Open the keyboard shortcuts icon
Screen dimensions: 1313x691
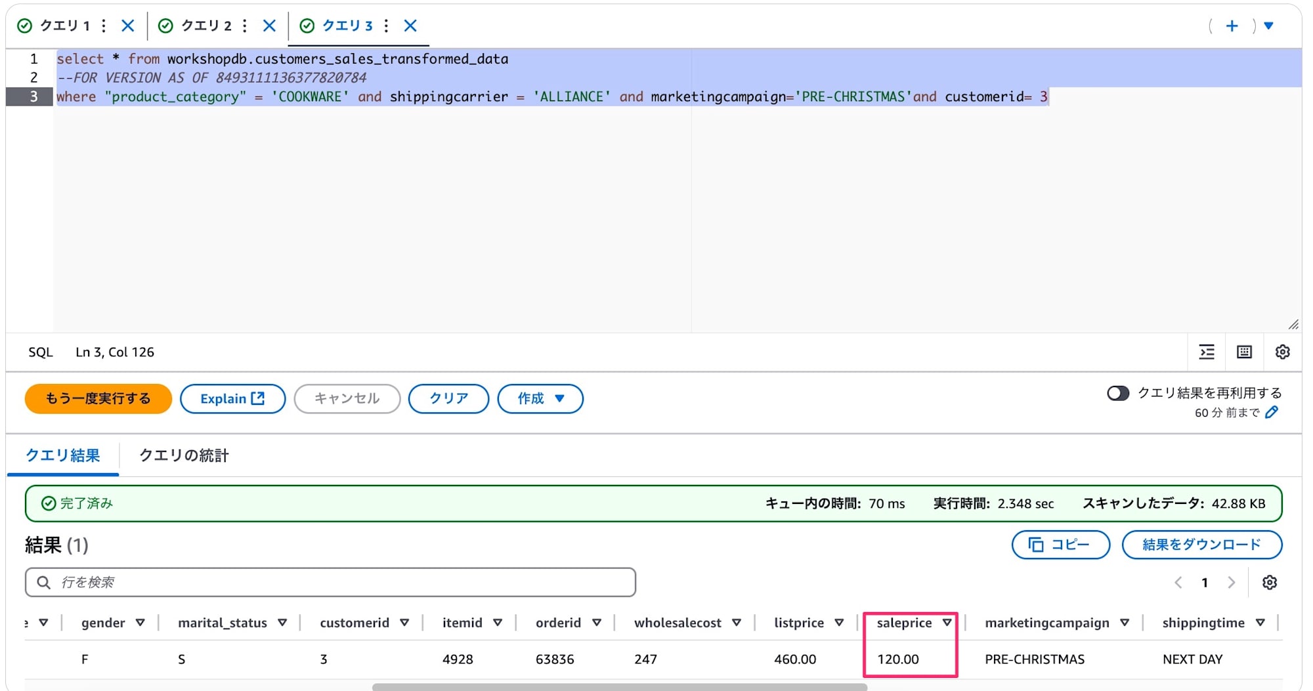[x=1244, y=352]
